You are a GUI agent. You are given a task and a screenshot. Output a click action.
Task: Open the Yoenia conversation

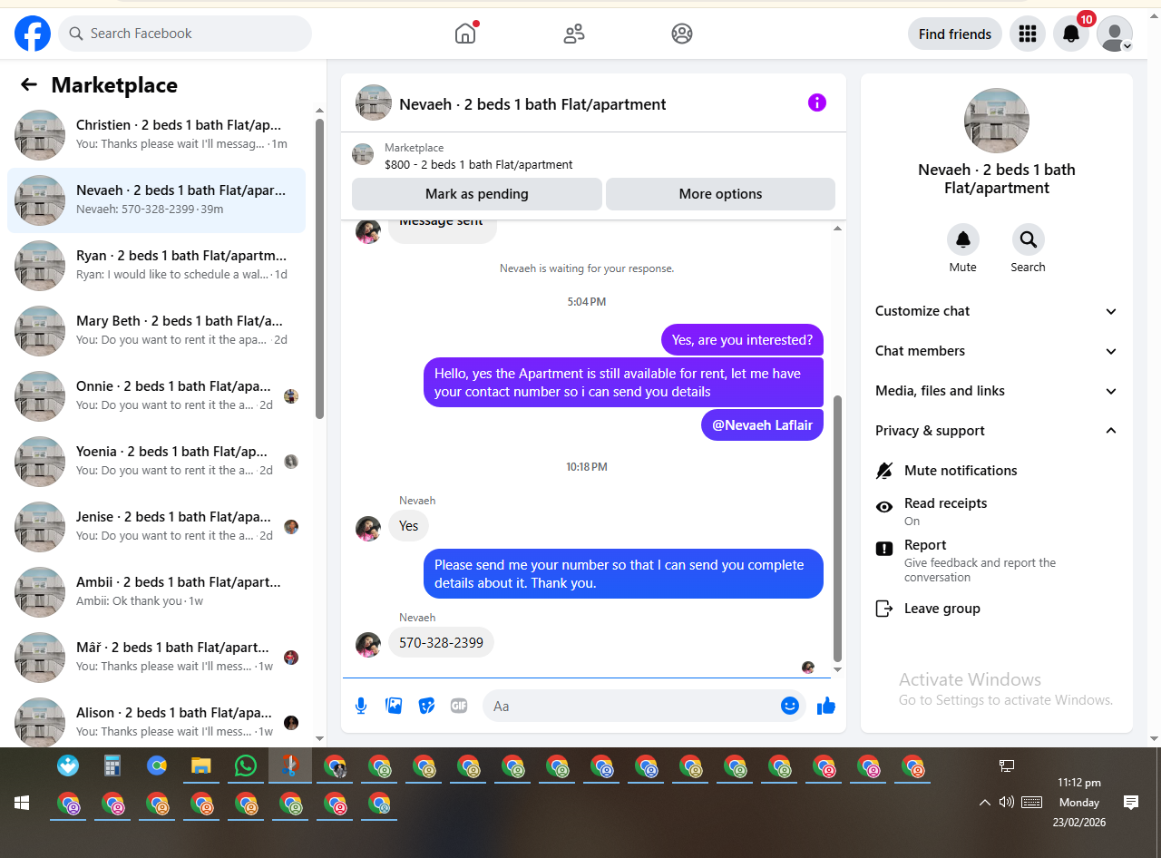(156, 462)
